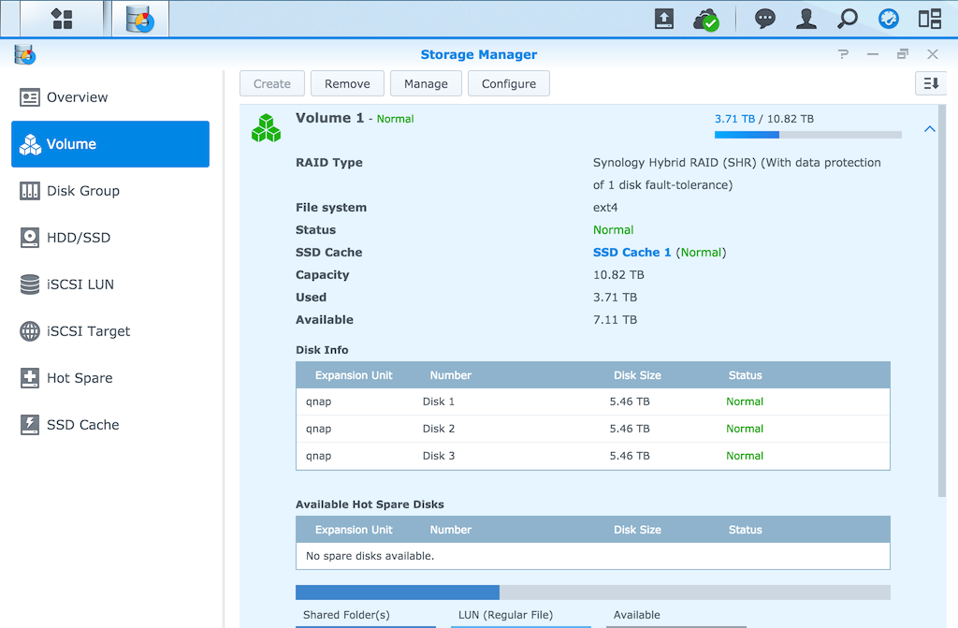Open the notifications chat bubble icon
This screenshot has width=958, height=628.
click(765, 19)
